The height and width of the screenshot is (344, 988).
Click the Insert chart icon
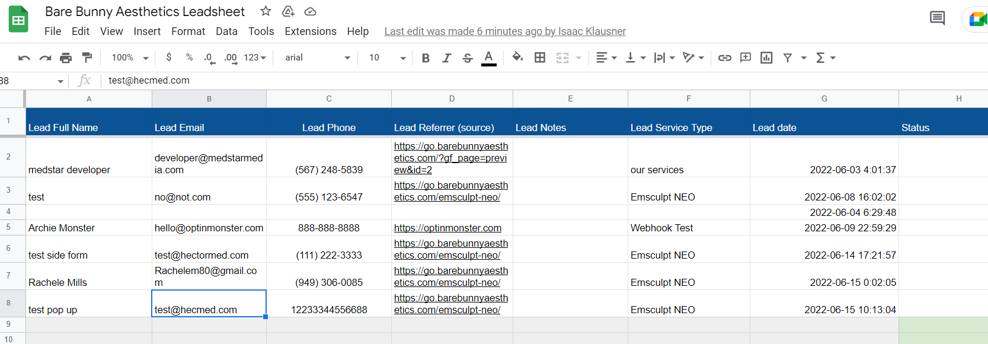click(766, 58)
